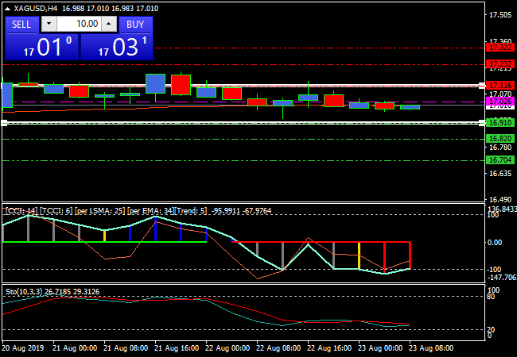Viewport: 517px width, 357px height.
Task: Select the red 17.232 price level label
Action: (x=500, y=63)
